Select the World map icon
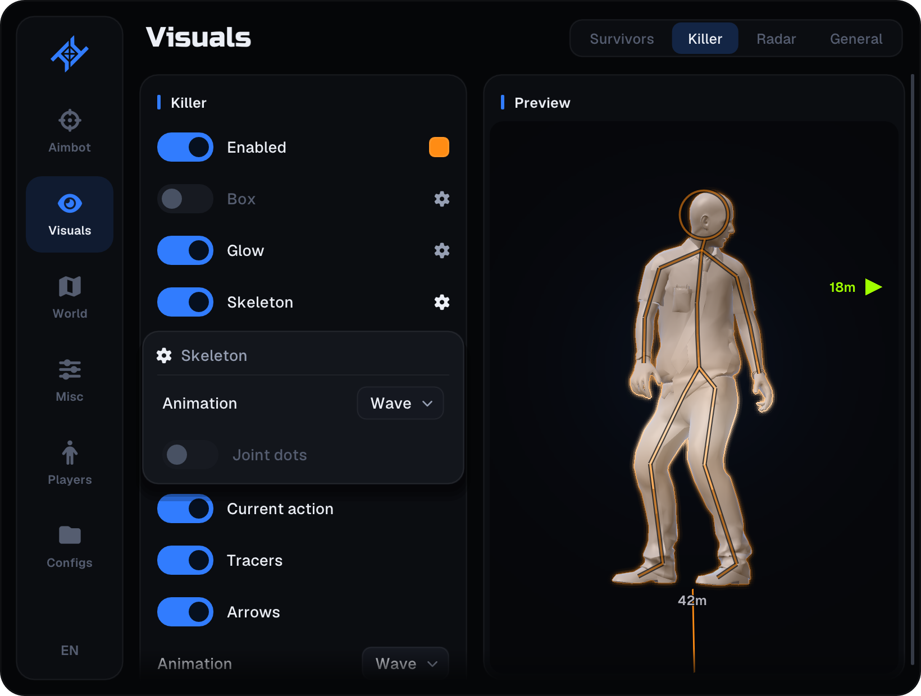921x696 pixels. pos(70,286)
